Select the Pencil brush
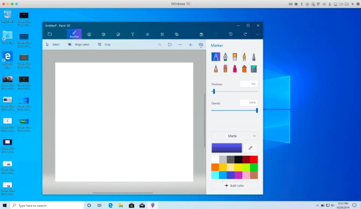This screenshot has height=209, width=361. tap(216, 68)
